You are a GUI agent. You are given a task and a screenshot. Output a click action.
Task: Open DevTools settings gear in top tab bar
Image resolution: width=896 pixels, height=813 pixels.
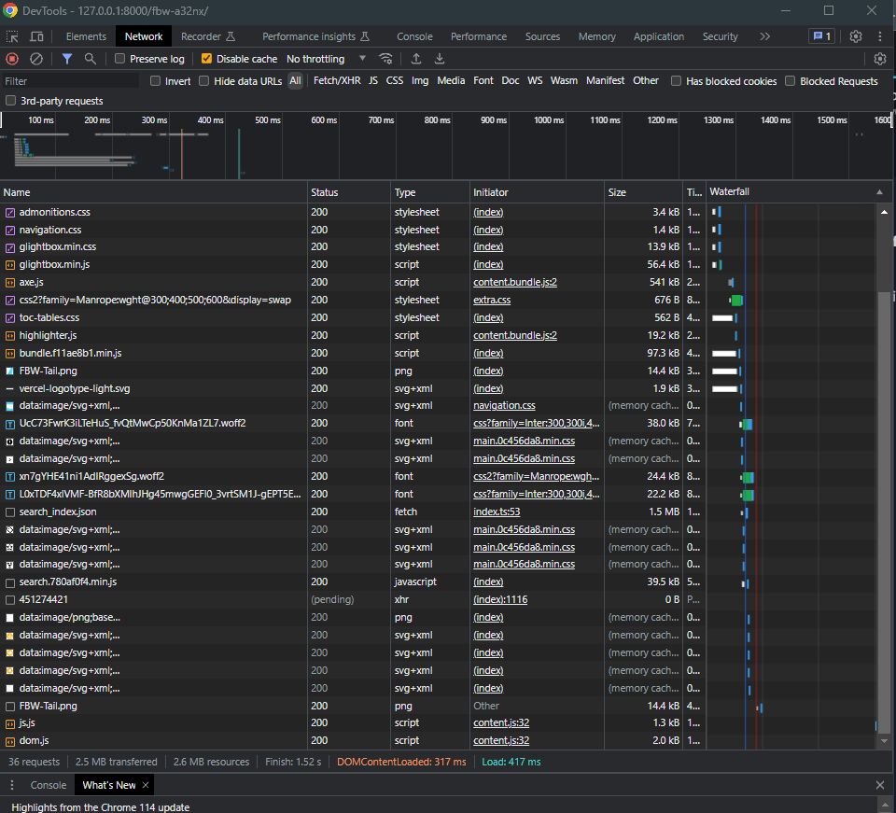pyautogui.click(x=856, y=36)
